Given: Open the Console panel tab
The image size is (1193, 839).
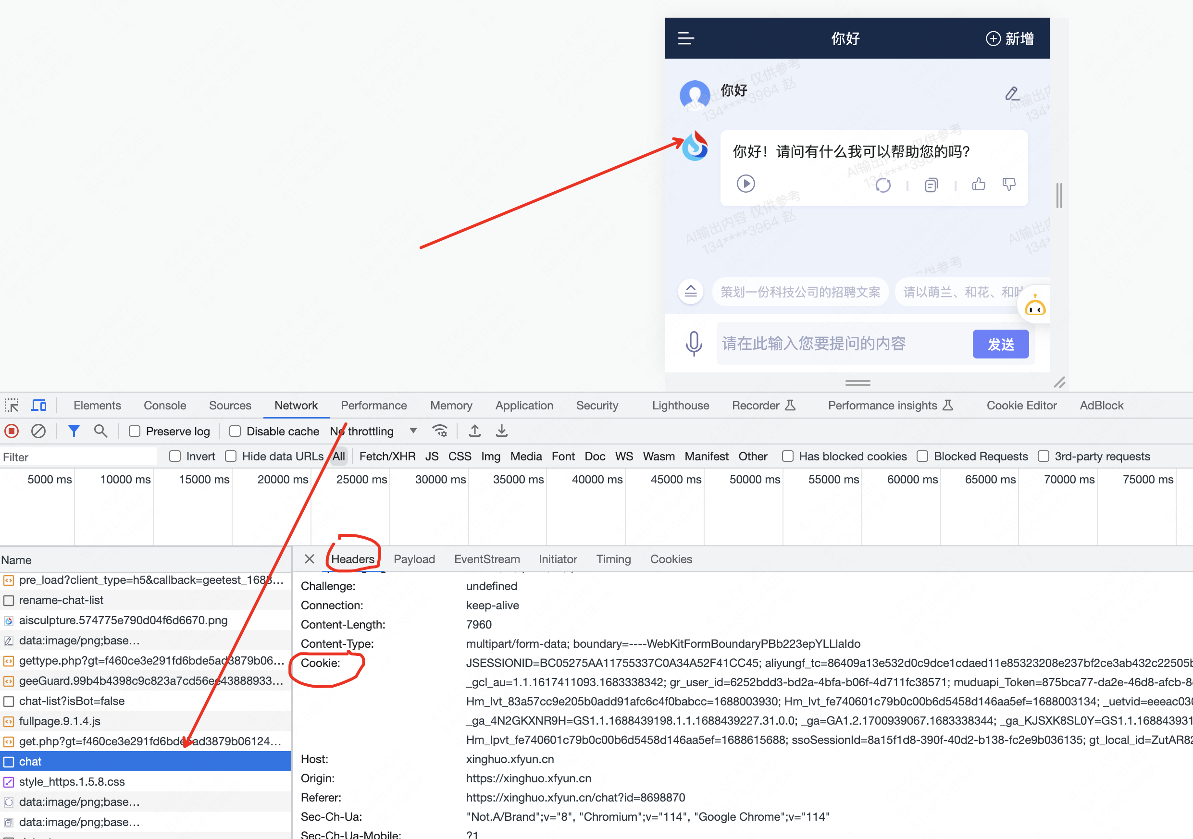Looking at the screenshot, I should click(x=165, y=405).
